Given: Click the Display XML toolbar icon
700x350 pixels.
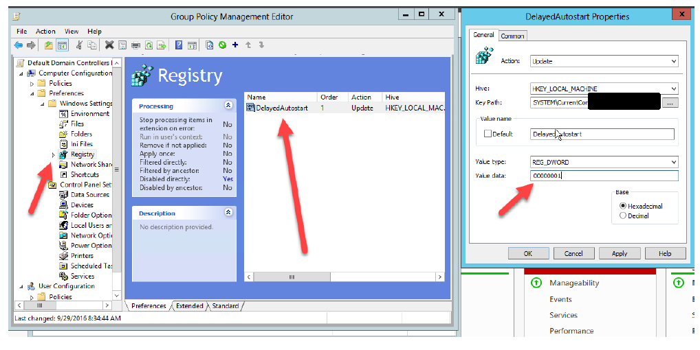Looking at the screenshot, I should (x=209, y=45).
